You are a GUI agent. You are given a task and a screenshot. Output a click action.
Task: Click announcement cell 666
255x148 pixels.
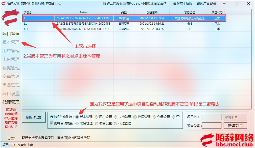190,24
